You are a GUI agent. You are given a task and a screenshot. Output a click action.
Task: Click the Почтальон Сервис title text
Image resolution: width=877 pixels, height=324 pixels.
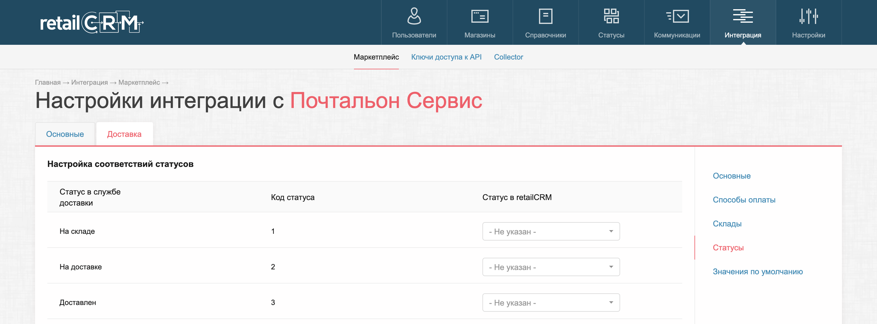click(386, 101)
